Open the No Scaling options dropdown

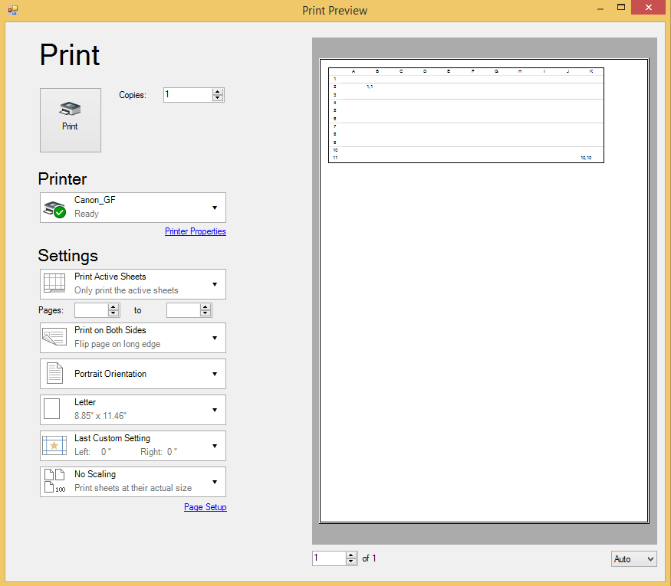pos(215,481)
